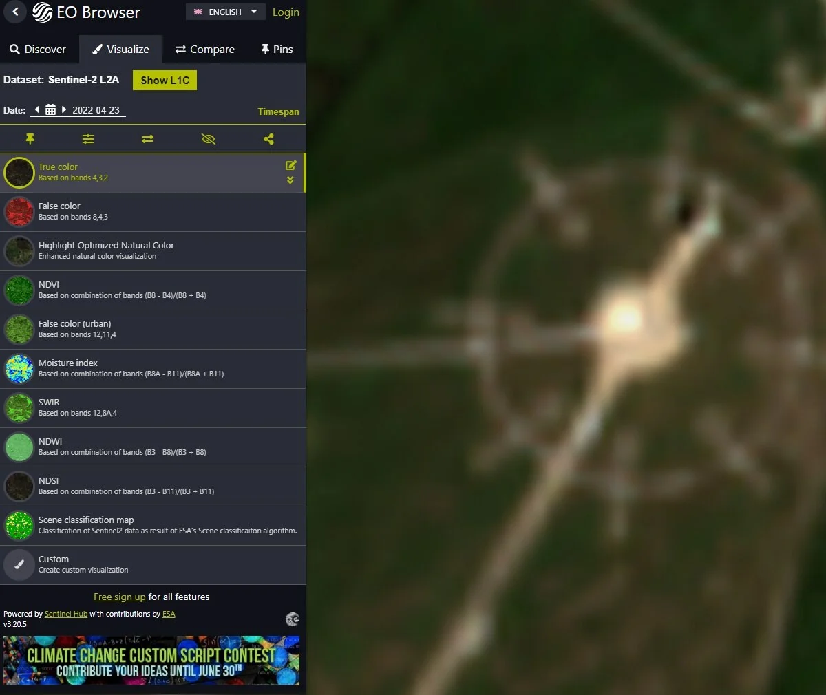The height and width of the screenshot is (695, 826).
Task: Click the Login link
Action: click(286, 12)
